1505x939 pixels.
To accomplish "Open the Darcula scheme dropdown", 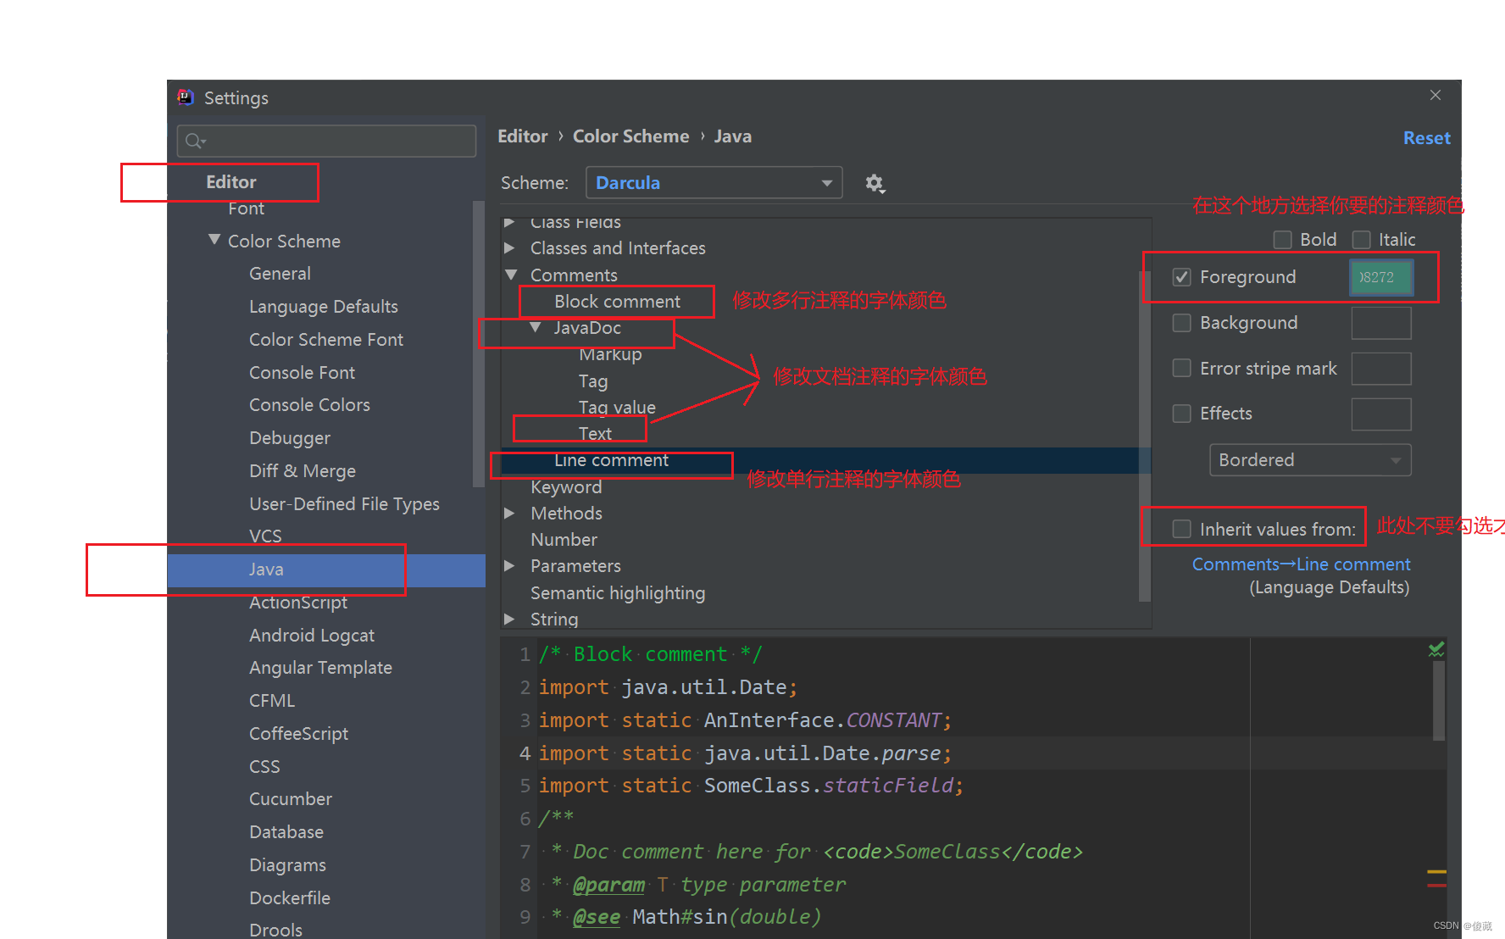I will [714, 183].
